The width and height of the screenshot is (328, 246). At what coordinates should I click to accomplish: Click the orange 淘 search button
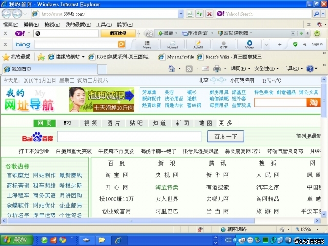coord(313,102)
